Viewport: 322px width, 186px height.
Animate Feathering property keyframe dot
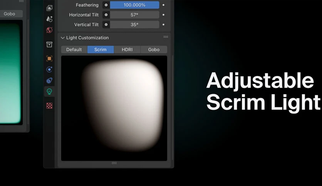(163, 5)
